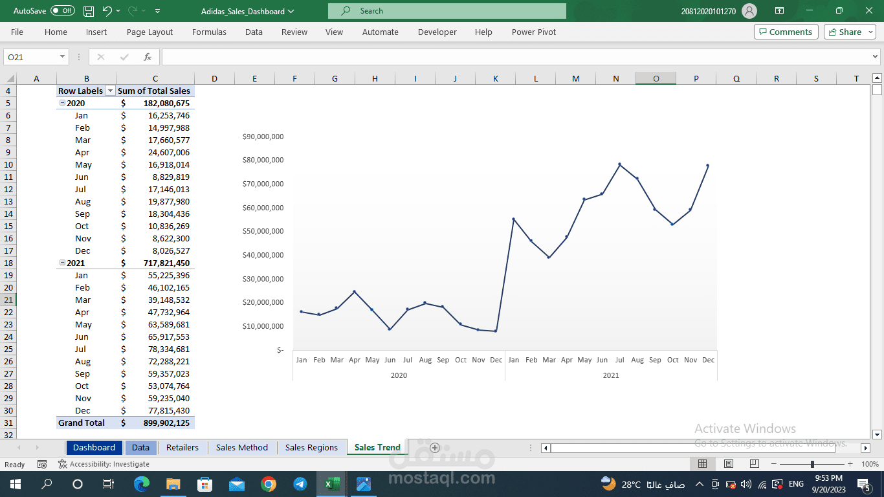Open Telegram from taskbar

click(x=300, y=483)
